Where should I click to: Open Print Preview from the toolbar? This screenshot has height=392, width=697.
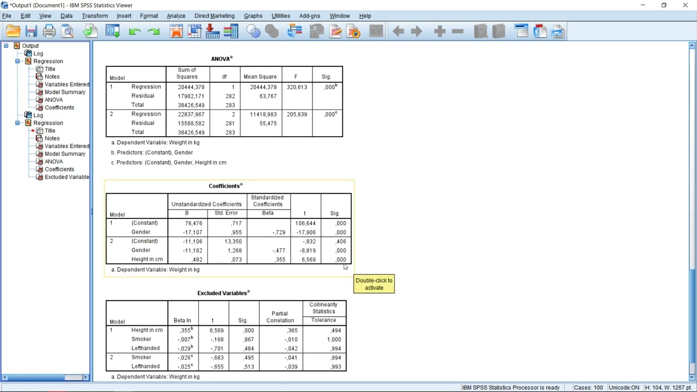[68, 32]
